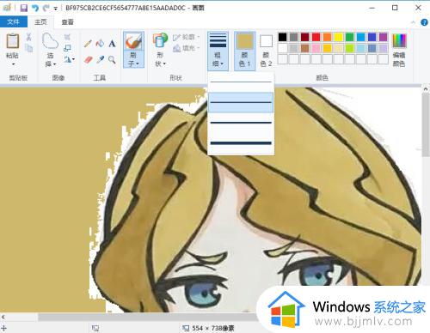Pick the red color swatch
The height and width of the screenshot is (333, 430).
tap(316, 37)
